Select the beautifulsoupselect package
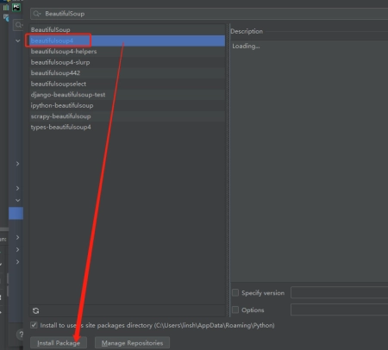The width and height of the screenshot is (388, 350). click(128, 84)
